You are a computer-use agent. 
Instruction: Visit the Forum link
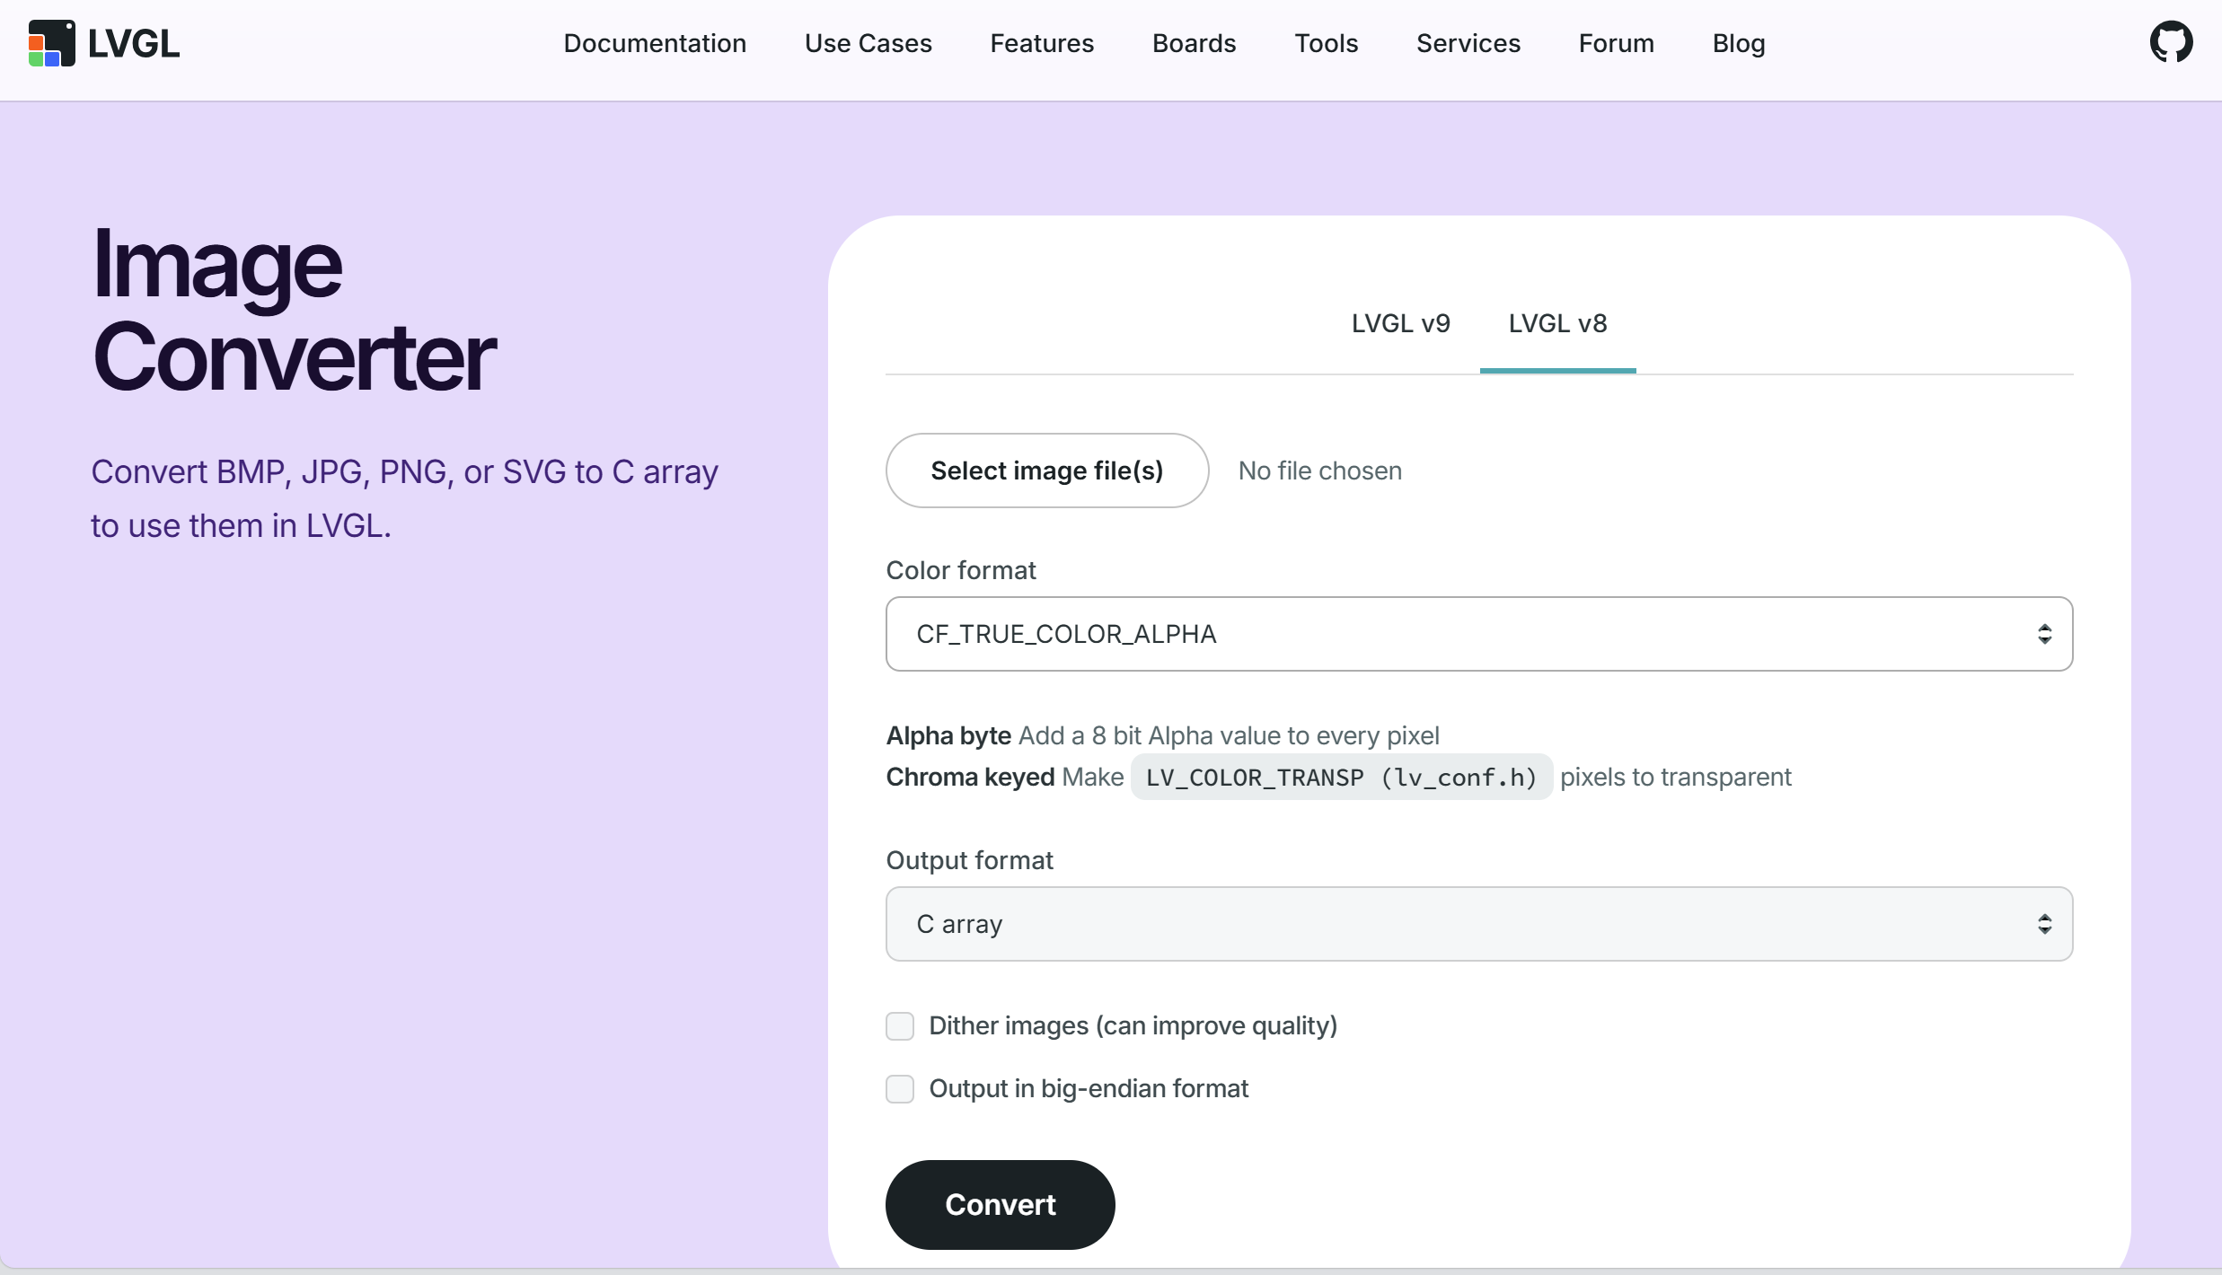point(1616,43)
